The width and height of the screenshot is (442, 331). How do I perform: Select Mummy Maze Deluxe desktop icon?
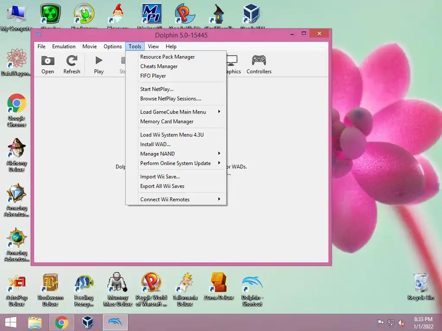tap(117, 290)
